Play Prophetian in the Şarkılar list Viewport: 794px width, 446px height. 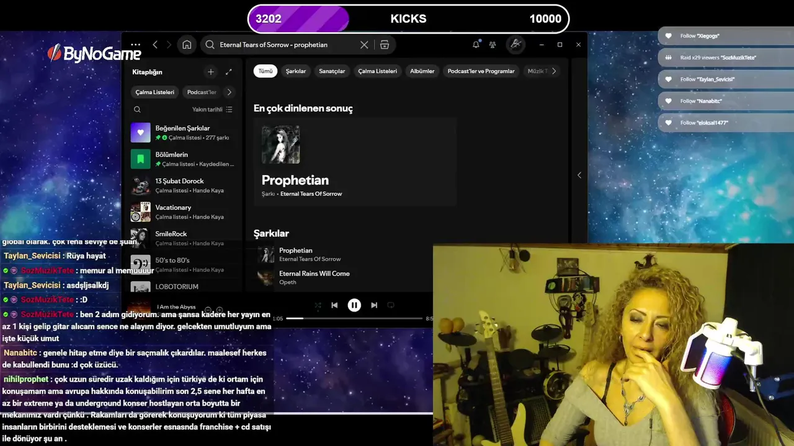click(296, 250)
